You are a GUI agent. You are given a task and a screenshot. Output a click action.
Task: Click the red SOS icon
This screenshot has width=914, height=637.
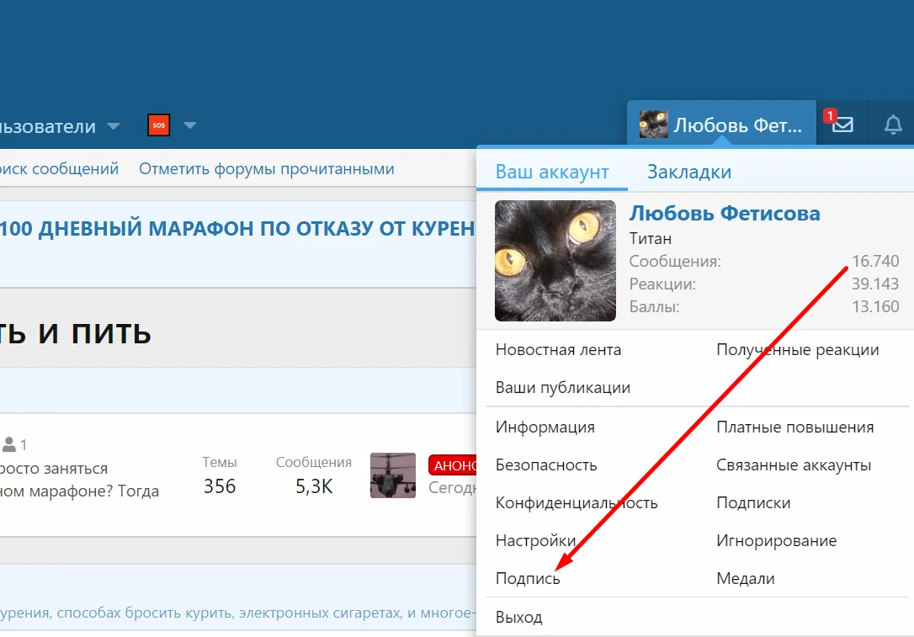click(x=158, y=125)
